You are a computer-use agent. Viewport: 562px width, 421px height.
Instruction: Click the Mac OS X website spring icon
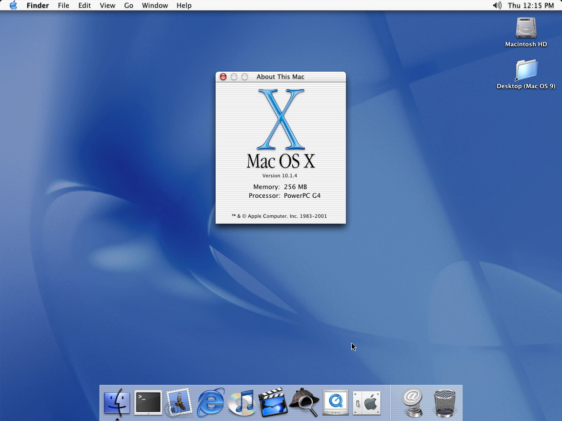[413, 402]
